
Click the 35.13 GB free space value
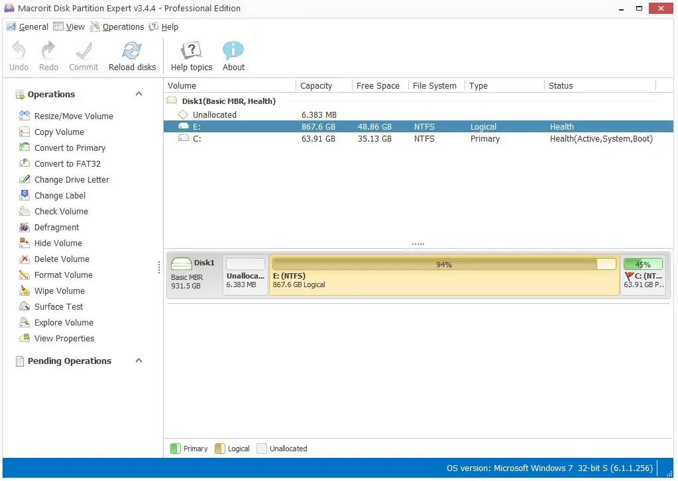pos(374,138)
